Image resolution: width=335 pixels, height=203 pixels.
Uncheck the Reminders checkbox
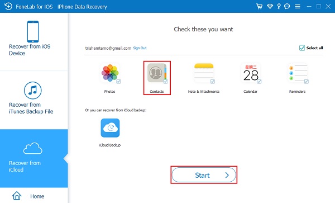click(306, 82)
